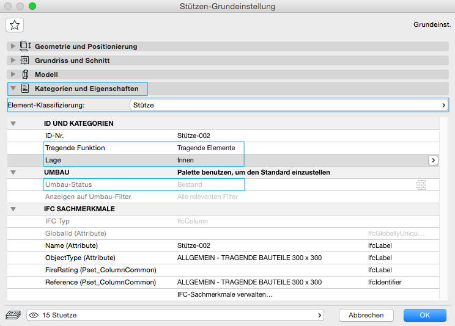This screenshot has height=326, width=455.
Task: Click the Kategorien und Eigenschaften panel icon
Action: coord(25,89)
